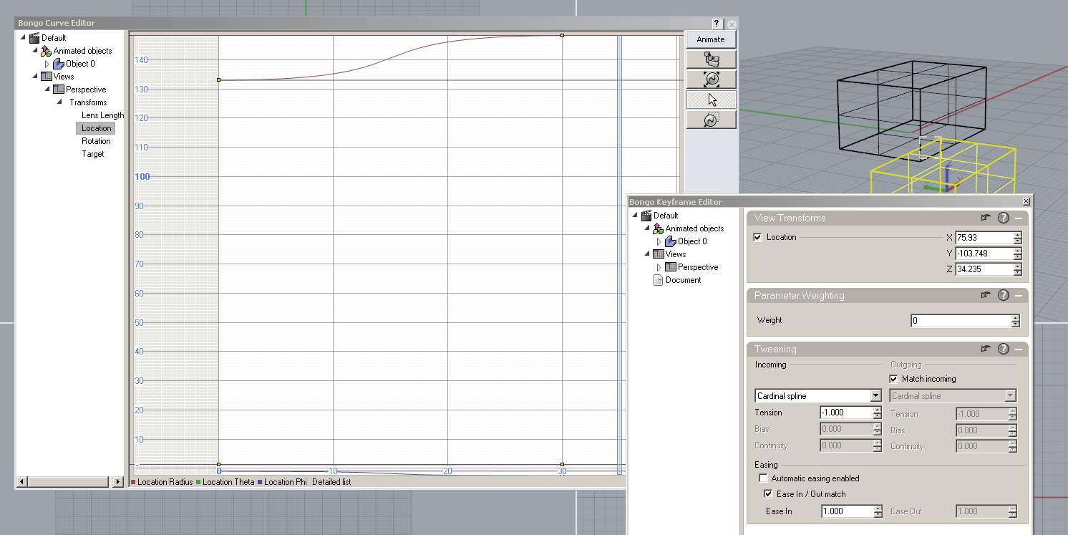Click the Incoming Tension value field
This screenshot has height=535, width=1068.
tap(846, 413)
